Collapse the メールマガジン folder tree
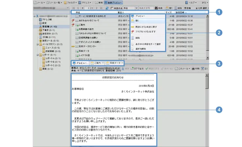Screen dimensions: 242x147 (x=38, y=44)
